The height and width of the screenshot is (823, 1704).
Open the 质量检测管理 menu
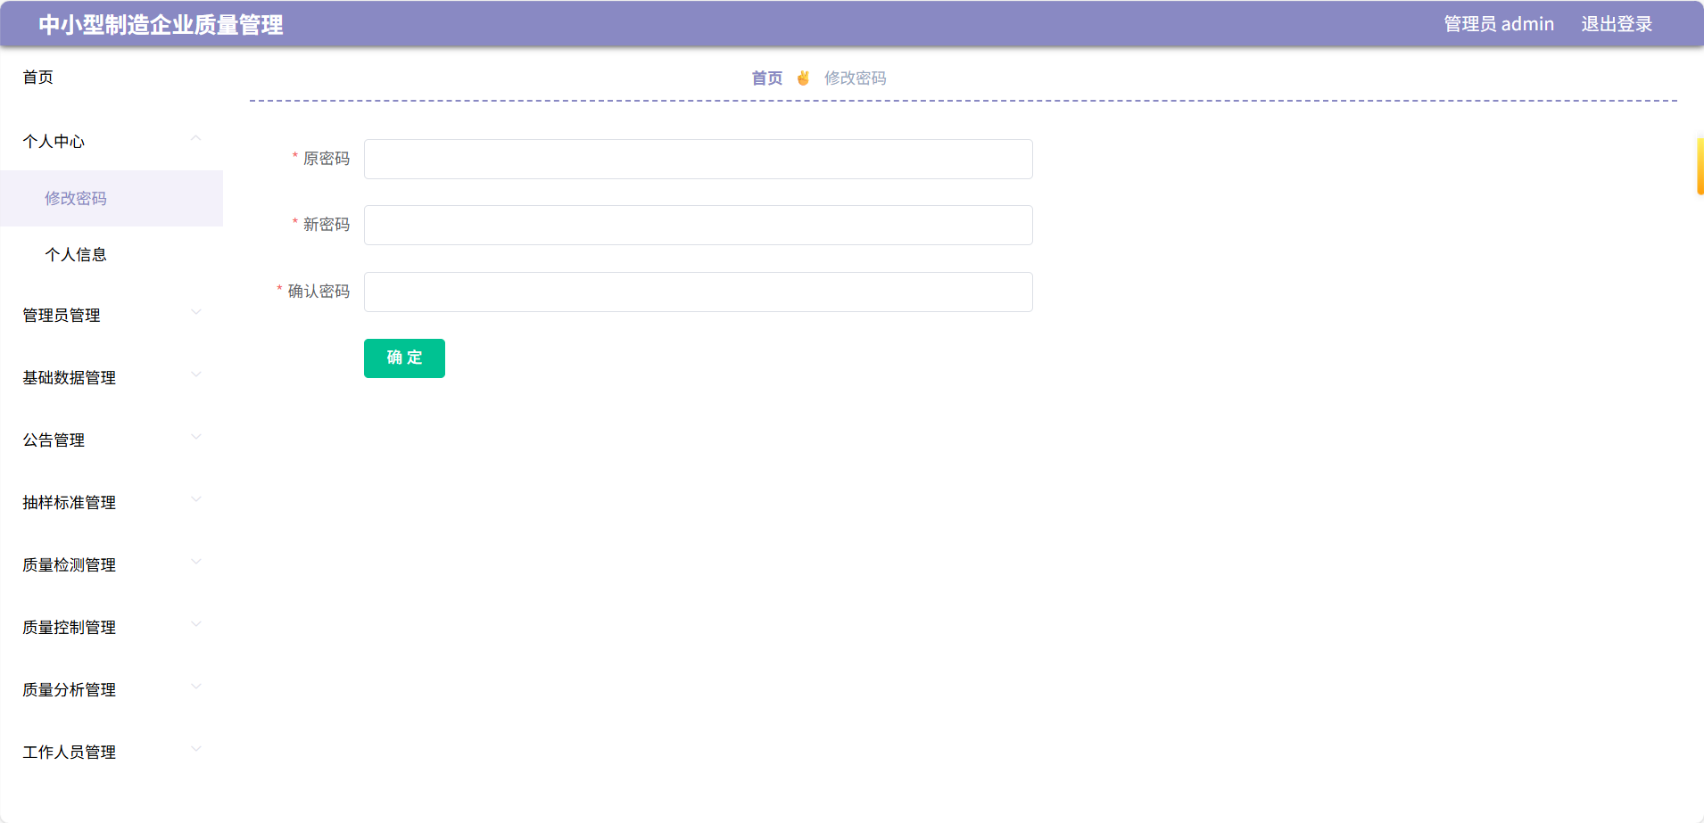(69, 565)
